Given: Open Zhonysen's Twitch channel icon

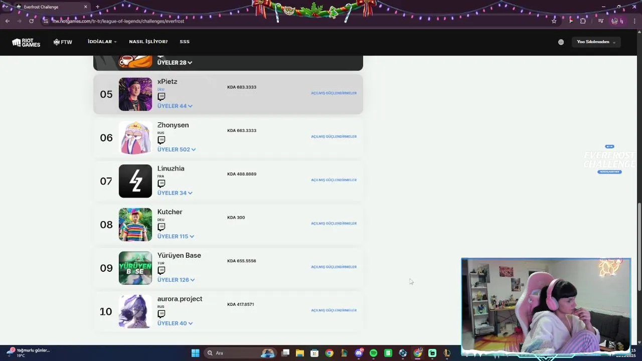Looking at the screenshot, I should [161, 140].
